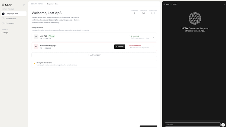The image size is (226, 127).
Task: Click Add company button
Action: click(x=94, y=55)
